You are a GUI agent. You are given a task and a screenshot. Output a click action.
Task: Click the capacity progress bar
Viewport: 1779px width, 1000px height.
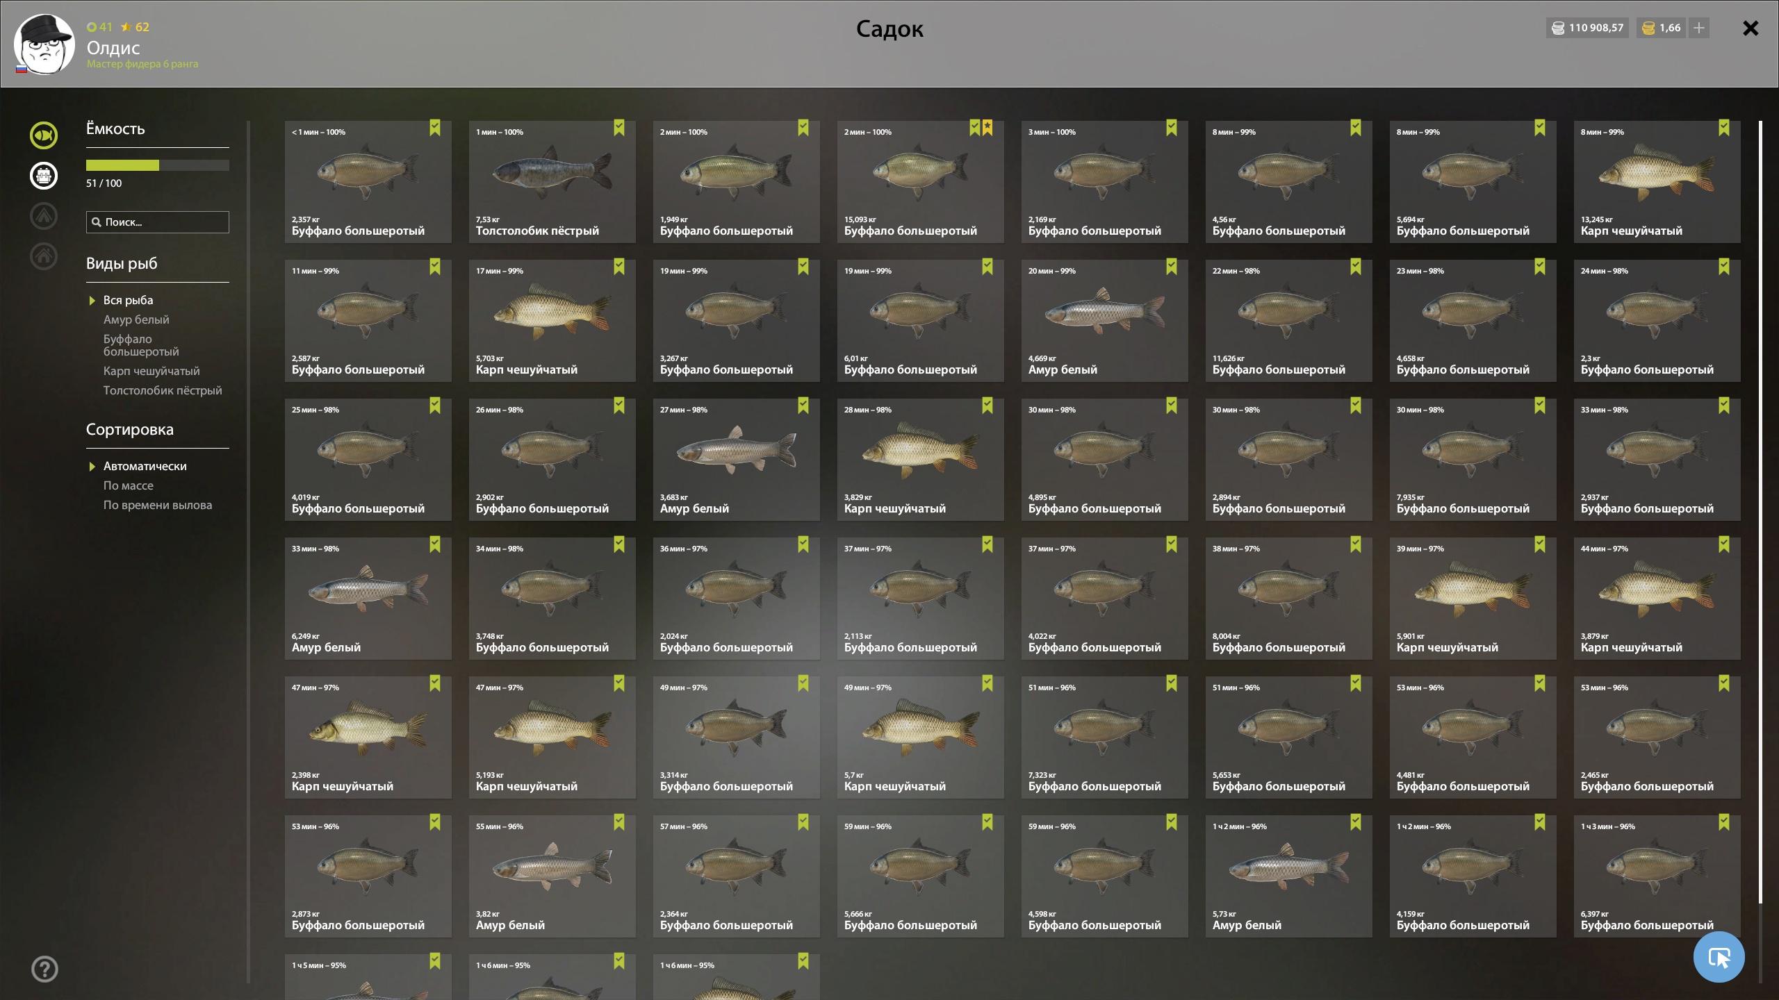(158, 165)
